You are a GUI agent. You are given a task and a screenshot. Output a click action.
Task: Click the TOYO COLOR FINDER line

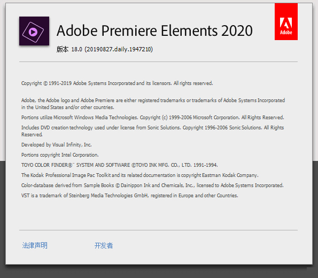(120, 165)
